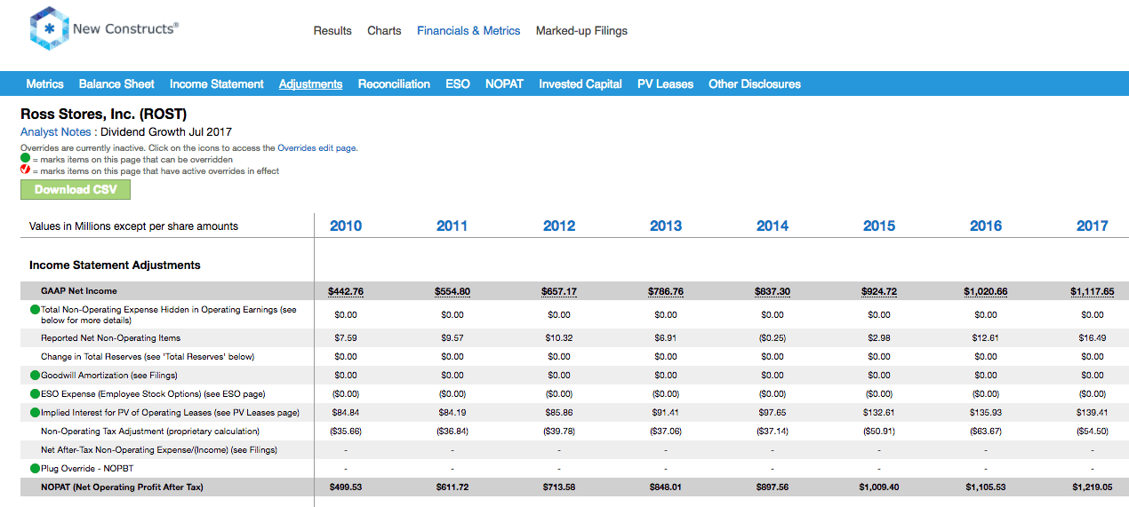The width and height of the screenshot is (1129, 507).
Task: Click the 2014 column header
Action: (773, 226)
